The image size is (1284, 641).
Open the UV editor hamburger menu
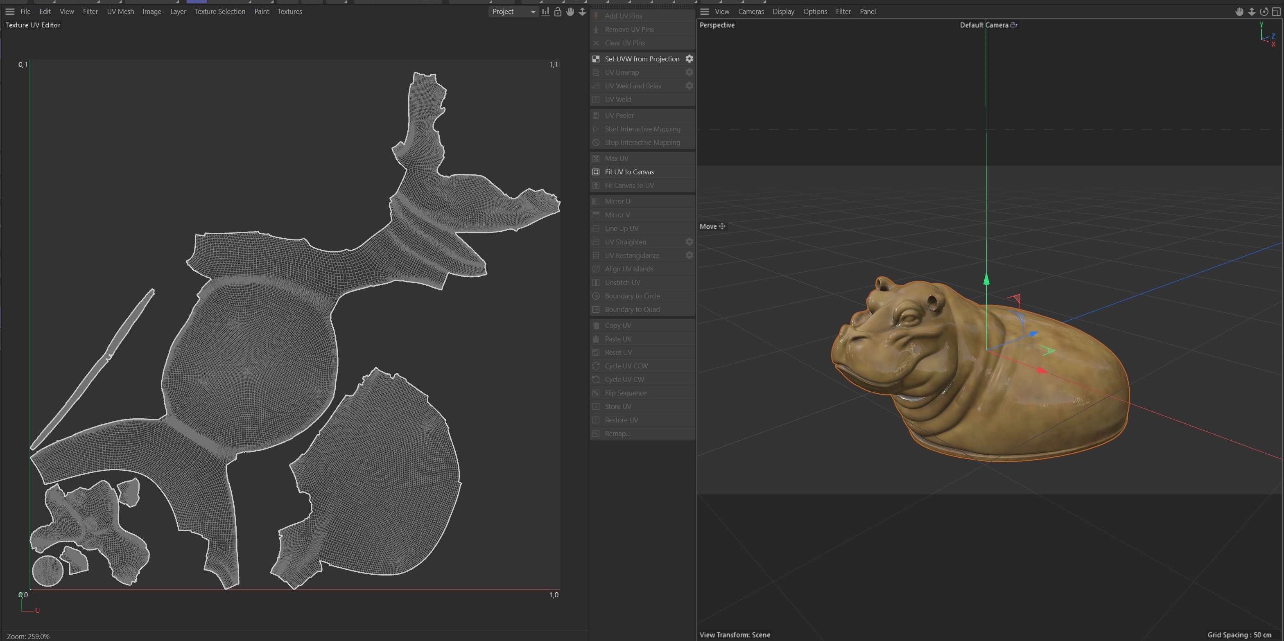pyautogui.click(x=10, y=11)
